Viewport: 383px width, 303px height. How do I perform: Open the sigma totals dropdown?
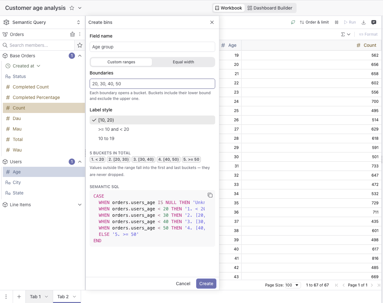346,34
